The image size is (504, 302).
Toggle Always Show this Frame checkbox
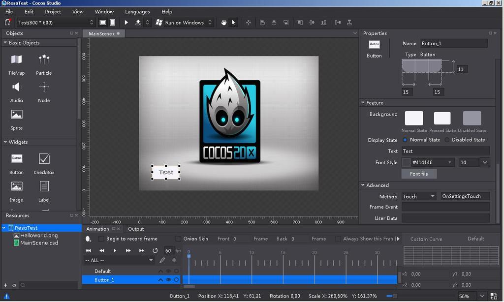[338, 239]
